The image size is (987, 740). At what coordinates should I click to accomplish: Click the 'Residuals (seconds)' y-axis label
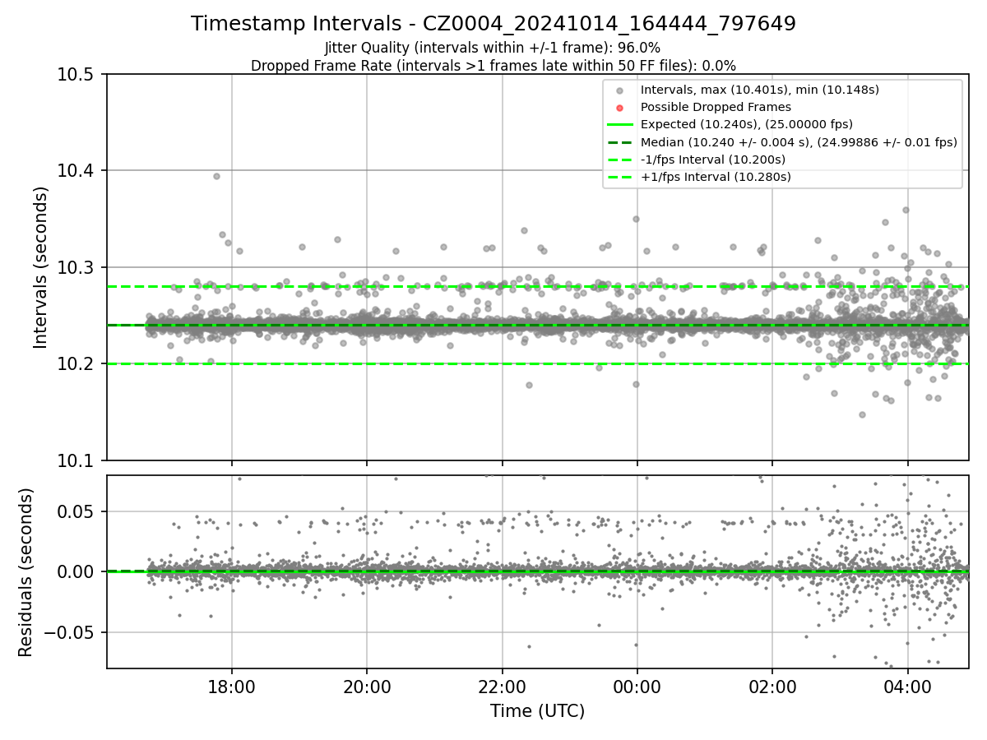[x=26, y=572]
